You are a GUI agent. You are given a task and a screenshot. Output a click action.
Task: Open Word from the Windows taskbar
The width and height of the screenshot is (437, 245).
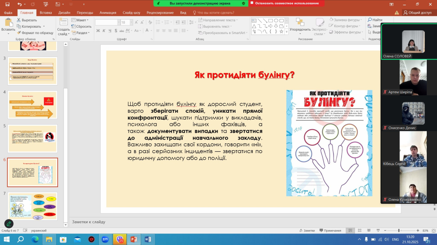(148, 239)
